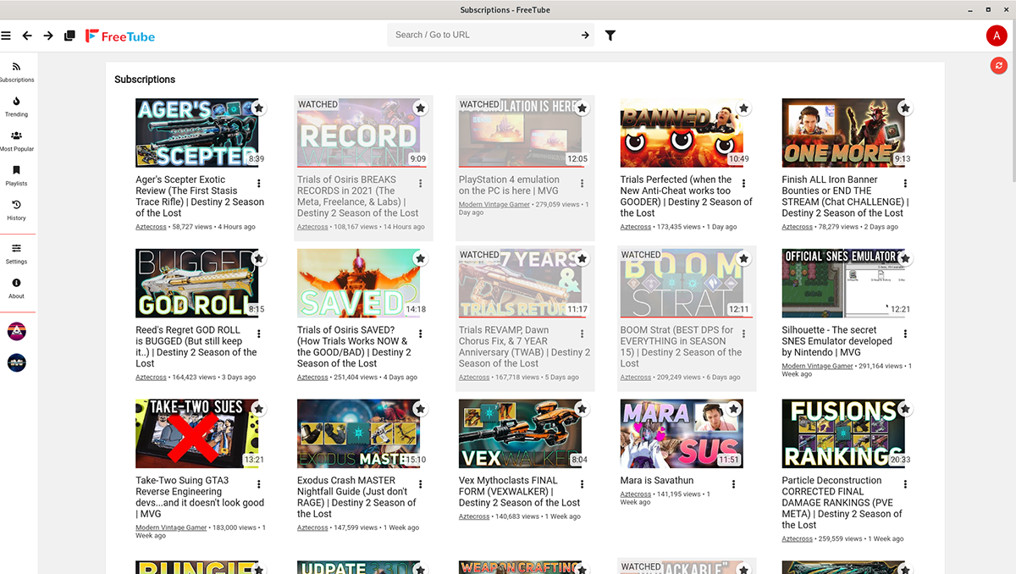Open the Aztecross channel avatar in sidebar
Image resolution: width=1016 pixels, height=574 pixels.
click(x=17, y=331)
